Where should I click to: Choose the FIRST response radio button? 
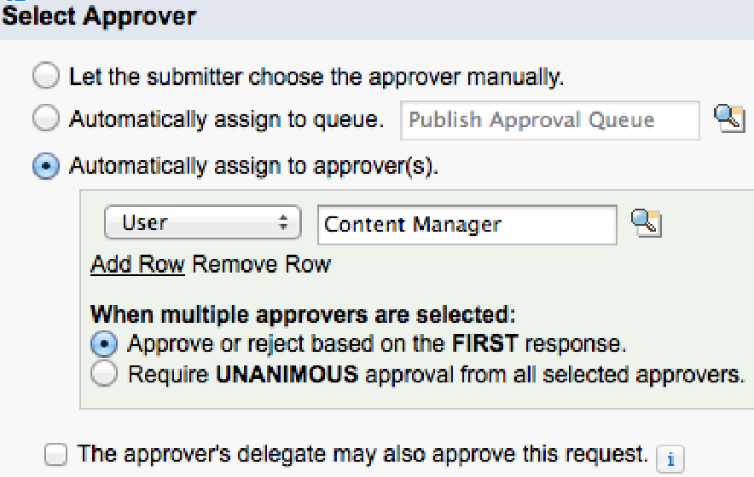104,344
